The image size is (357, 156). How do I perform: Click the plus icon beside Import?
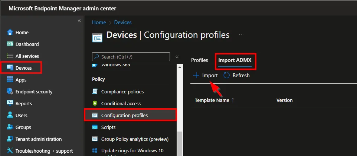[x=196, y=75]
